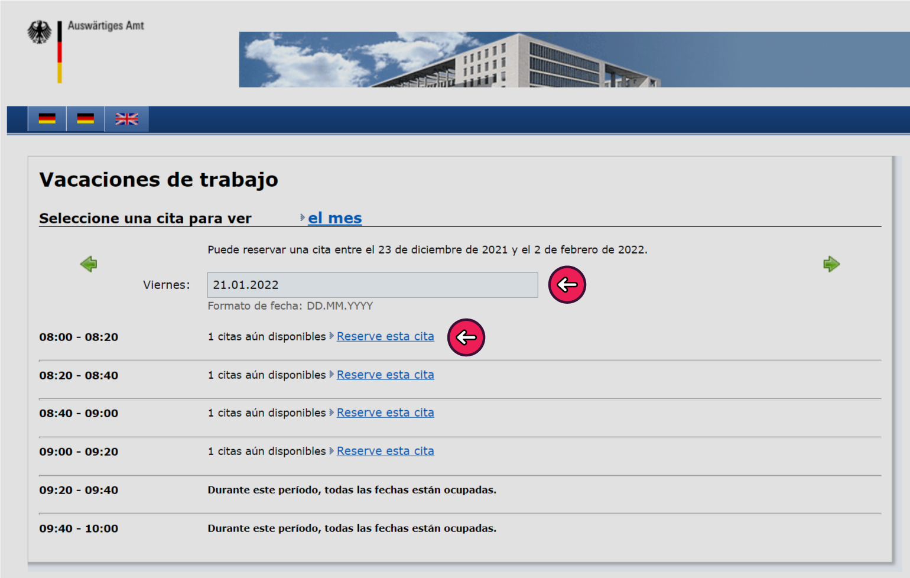The width and height of the screenshot is (910, 578).
Task: Switch language with the UK flag
Action: (x=126, y=119)
